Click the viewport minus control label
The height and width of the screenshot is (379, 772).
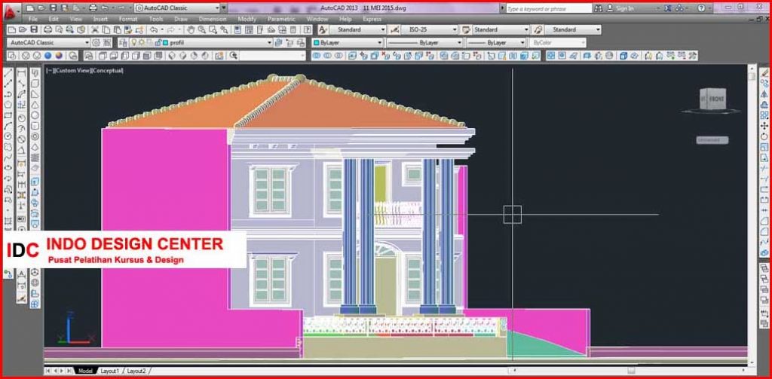point(49,71)
